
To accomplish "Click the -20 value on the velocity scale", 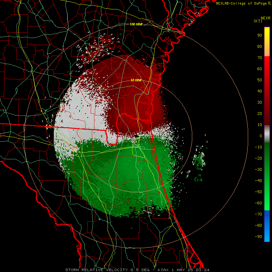I will 258,158.
